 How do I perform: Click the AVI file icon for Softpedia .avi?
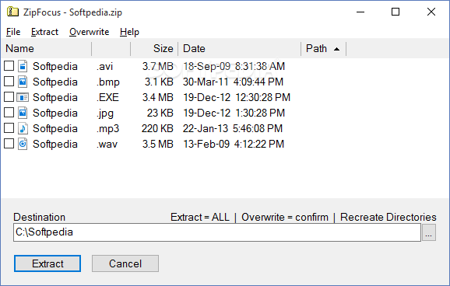(23, 66)
